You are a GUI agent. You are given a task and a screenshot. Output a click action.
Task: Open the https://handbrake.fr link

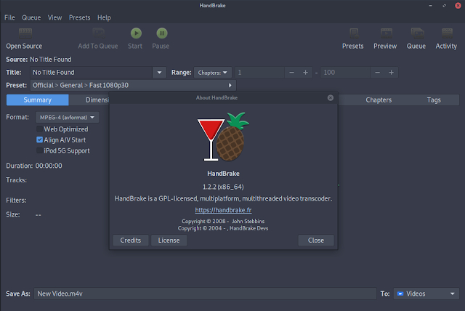click(223, 210)
